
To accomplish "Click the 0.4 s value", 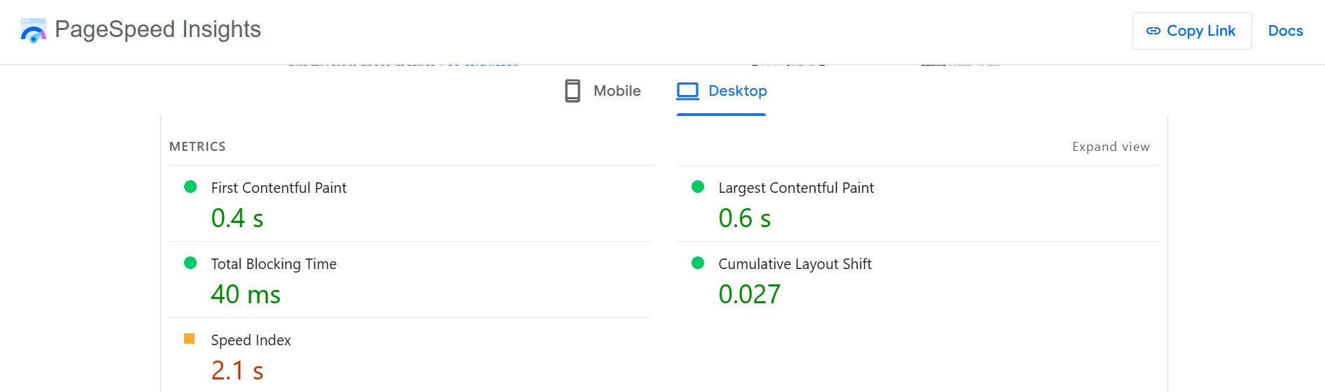I will (x=237, y=219).
